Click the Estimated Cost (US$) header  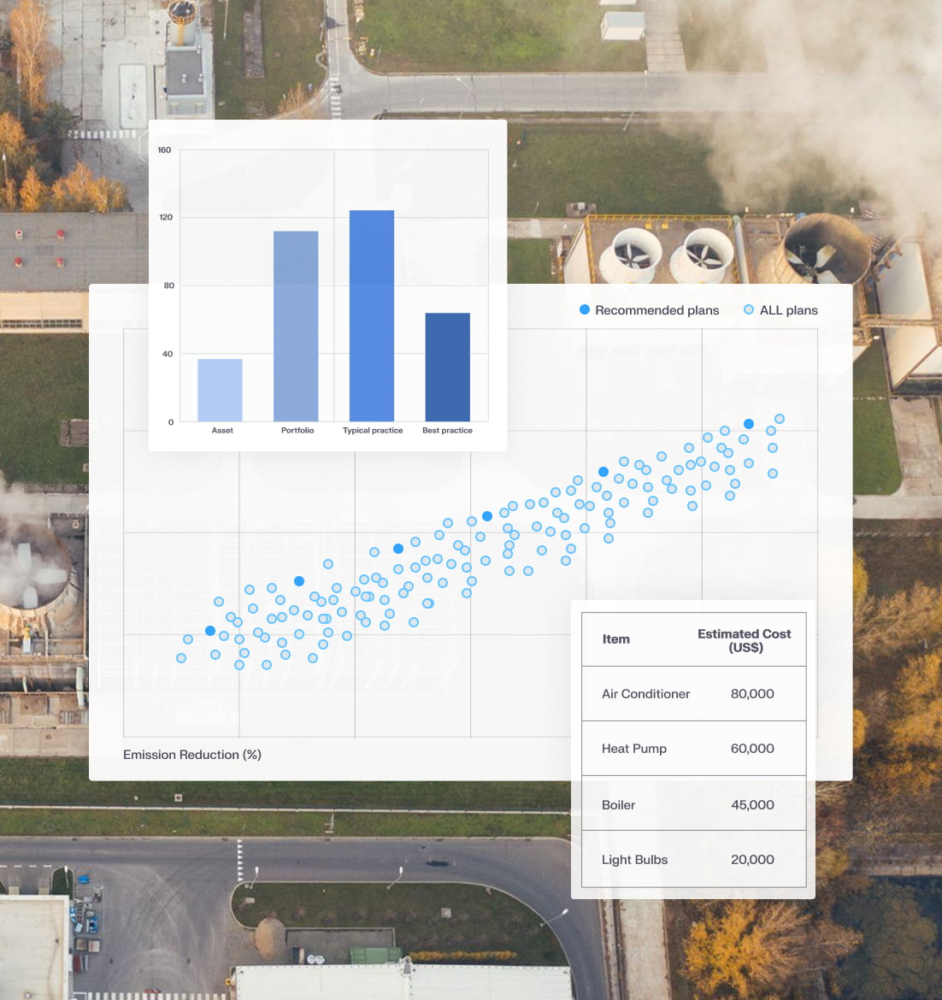(x=744, y=640)
